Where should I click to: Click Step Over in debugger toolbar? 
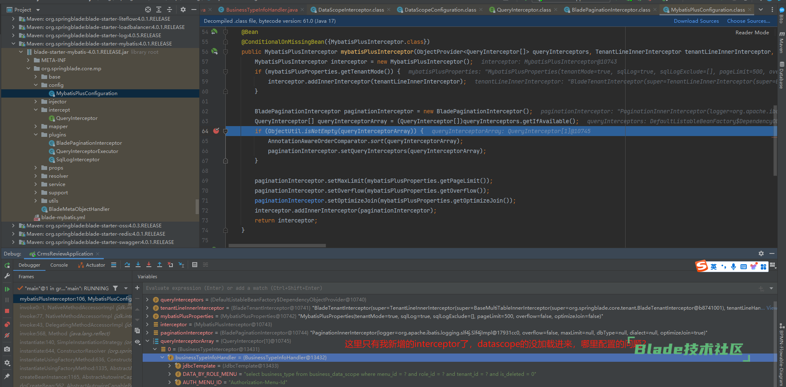click(x=127, y=265)
